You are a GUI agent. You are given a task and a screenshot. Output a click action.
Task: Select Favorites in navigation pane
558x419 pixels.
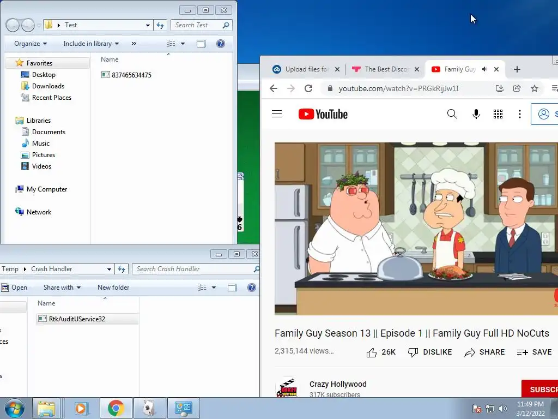(39, 63)
